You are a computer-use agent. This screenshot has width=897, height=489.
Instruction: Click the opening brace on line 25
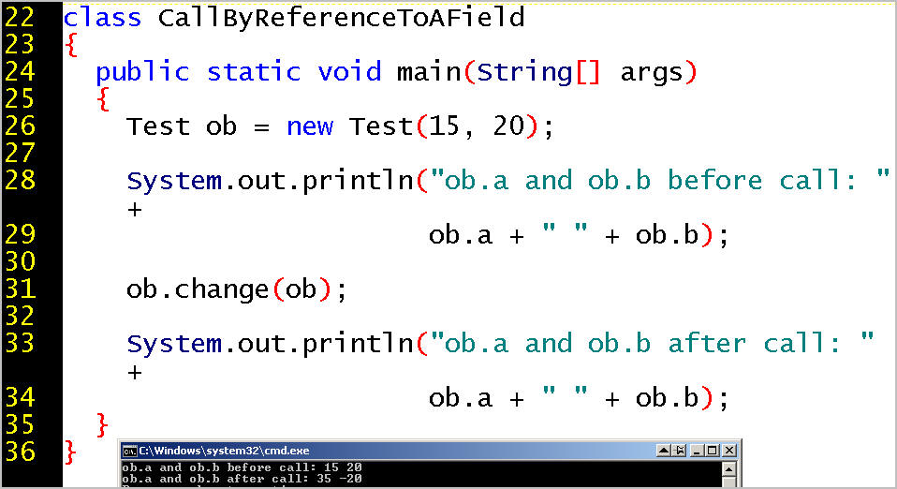(103, 99)
